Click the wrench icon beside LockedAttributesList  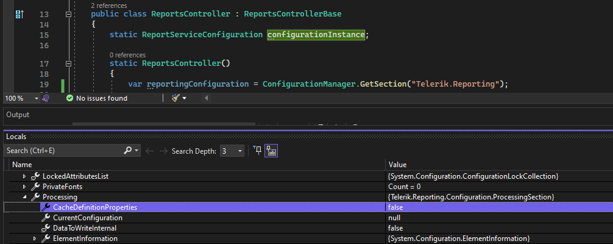[35, 176]
